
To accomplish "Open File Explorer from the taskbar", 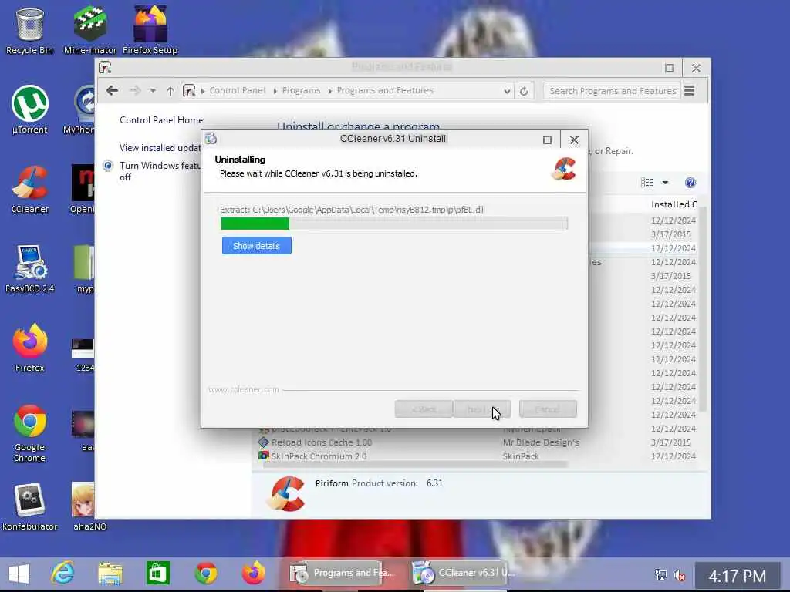I will (110, 573).
